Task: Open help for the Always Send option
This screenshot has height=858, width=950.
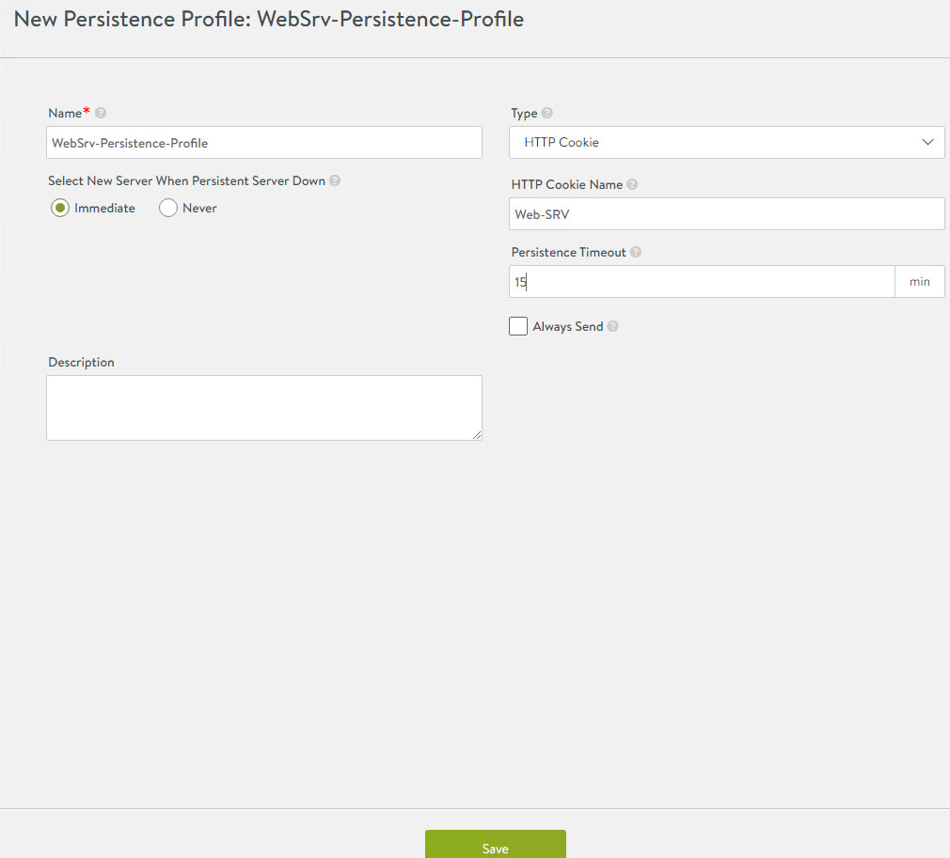Action: pos(612,326)
